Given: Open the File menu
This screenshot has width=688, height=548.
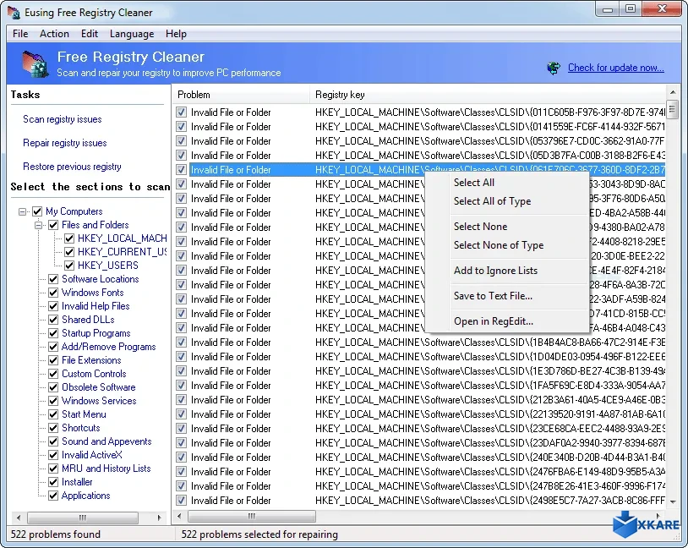Looking at the screenshot, I should click(x=20, y=34).
